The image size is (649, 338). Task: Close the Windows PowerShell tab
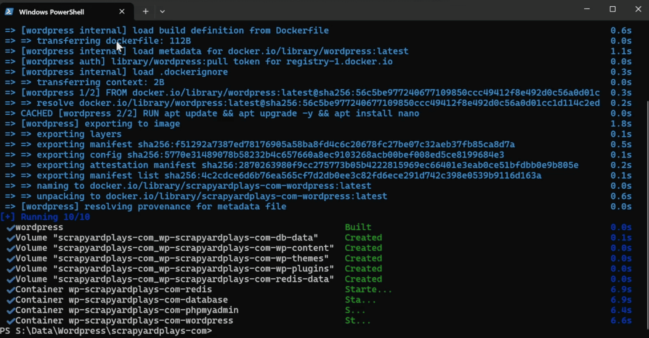click(x=122, y=11)
